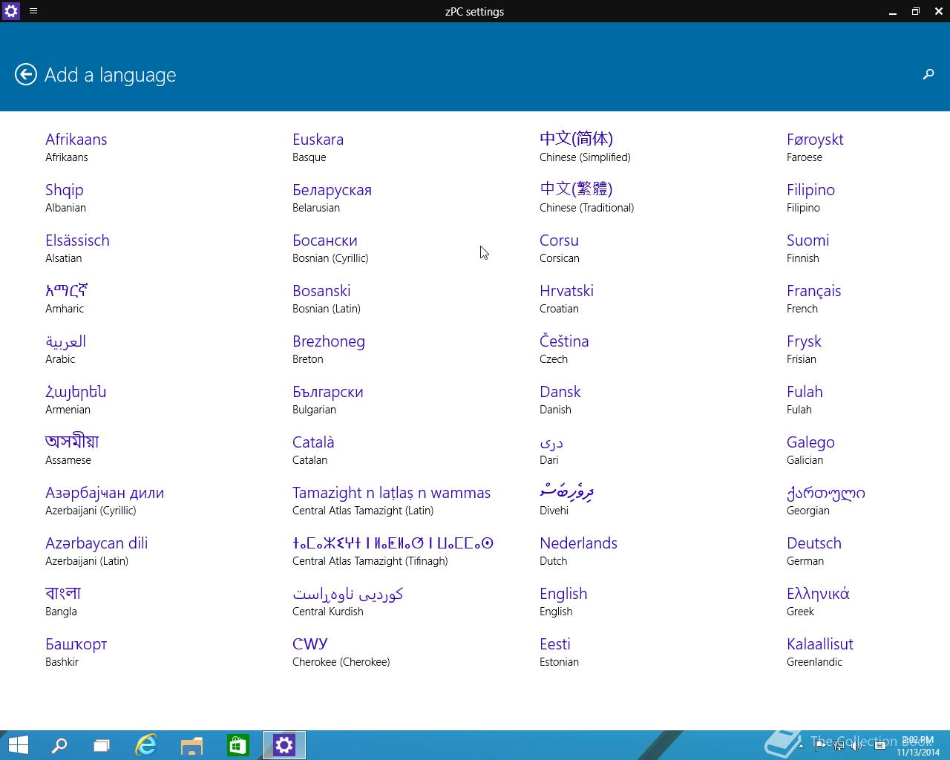The image size is (950, 760).
Task: Pick the Dari language entry
Action: [551, 450]
